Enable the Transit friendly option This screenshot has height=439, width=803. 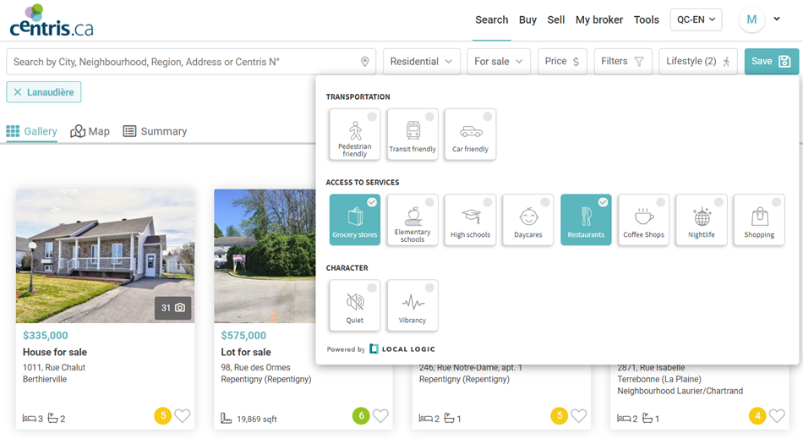click(x=412, y=134)
